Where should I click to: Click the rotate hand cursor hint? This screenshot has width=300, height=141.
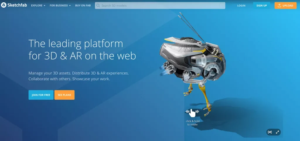[x=192, y=113]
